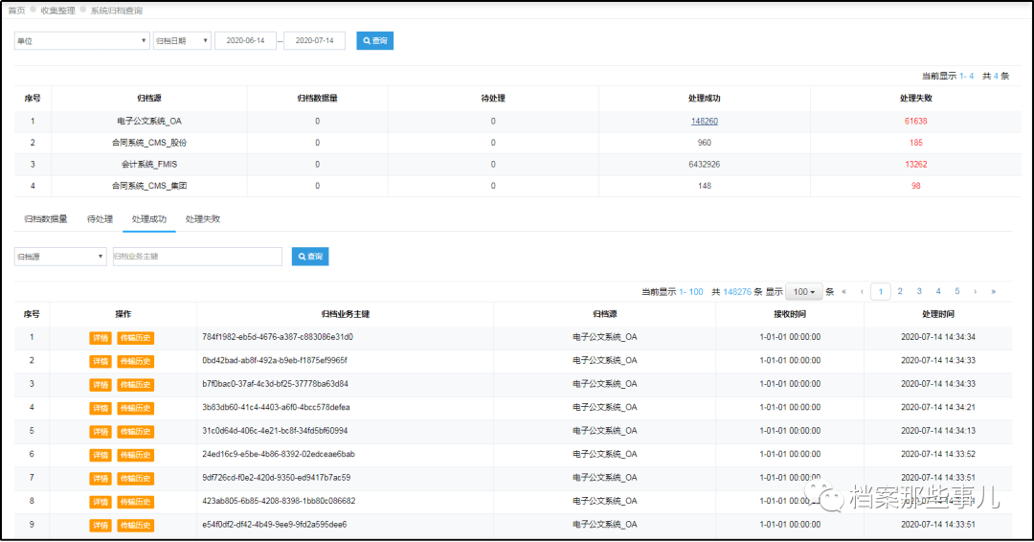Open 详情 for row 8
The width and height of the screenshot is (1034, 542).
point(101,502)
